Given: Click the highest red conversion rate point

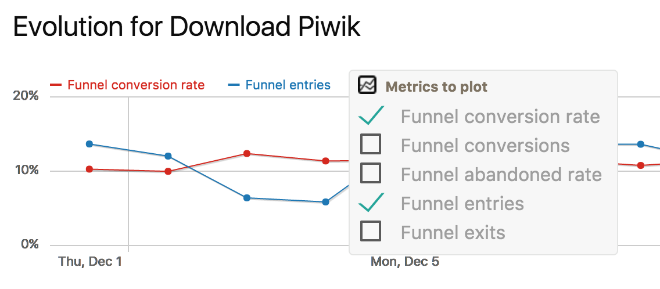Looking at the screenshot, I should (246, 154).
